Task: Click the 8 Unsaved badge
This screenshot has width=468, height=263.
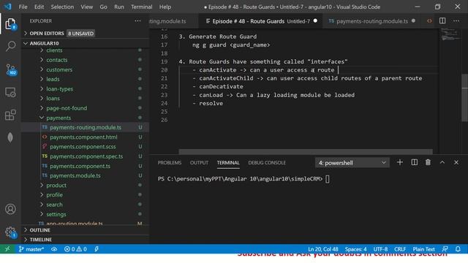Action: click(80, 34)
